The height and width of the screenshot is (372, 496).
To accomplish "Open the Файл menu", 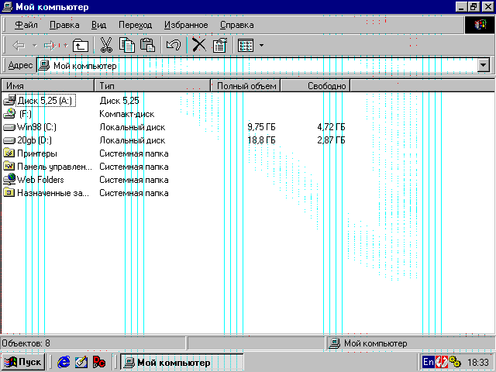I will (x=26, y=25).
